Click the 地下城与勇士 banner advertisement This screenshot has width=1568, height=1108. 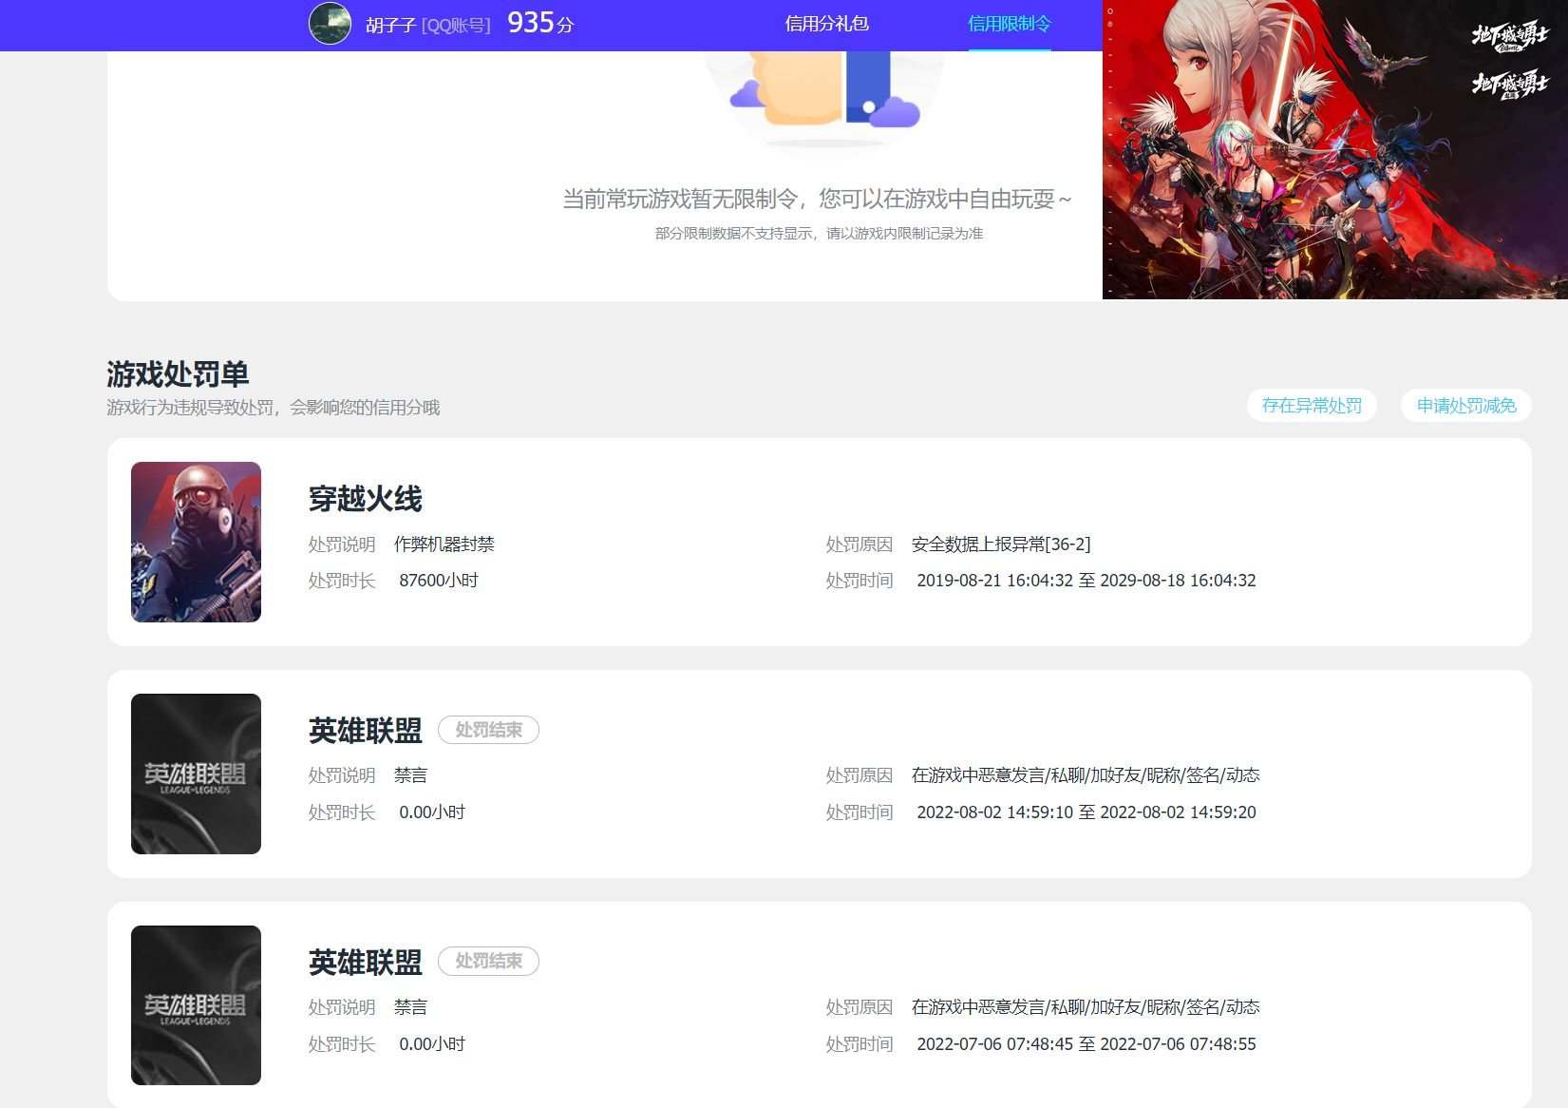pyautogui.click(x=1334, y=149)
